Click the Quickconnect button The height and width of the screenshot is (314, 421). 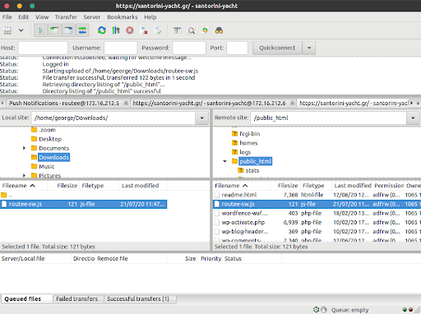(277, 48)
